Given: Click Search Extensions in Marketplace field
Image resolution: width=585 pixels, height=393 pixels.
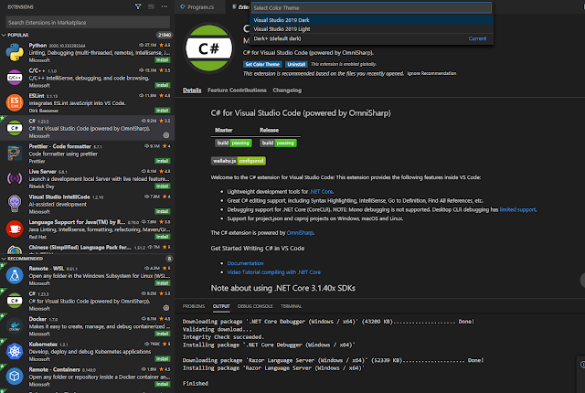Looking at the screenshot, I should pyautogui.click(x=88, y=22).
